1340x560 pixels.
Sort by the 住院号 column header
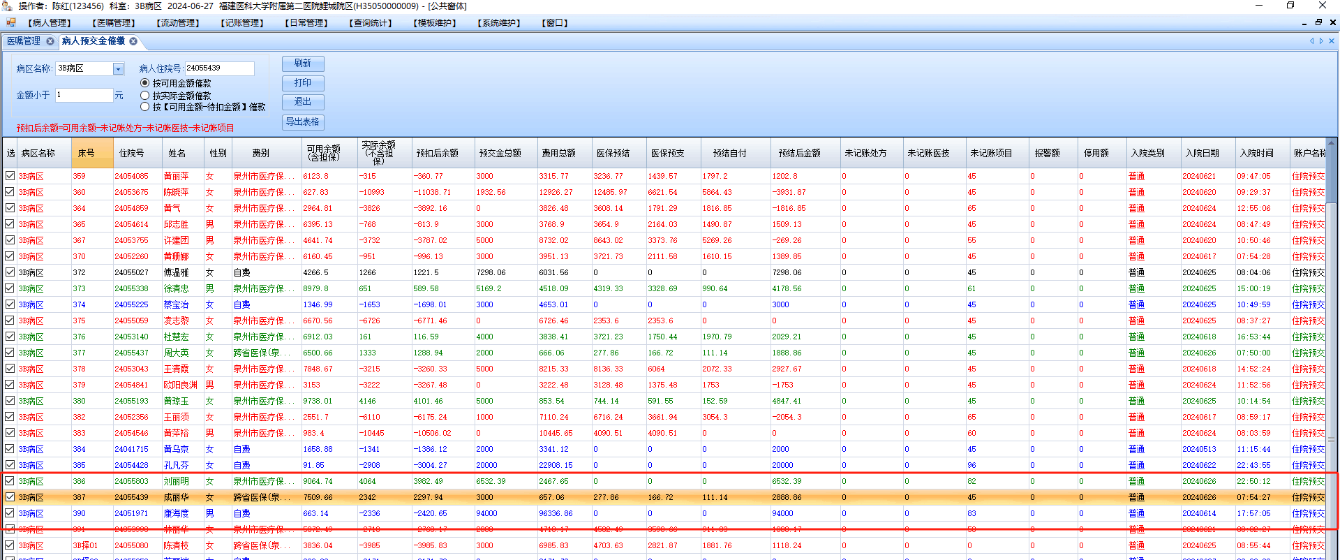coord(137,153)
